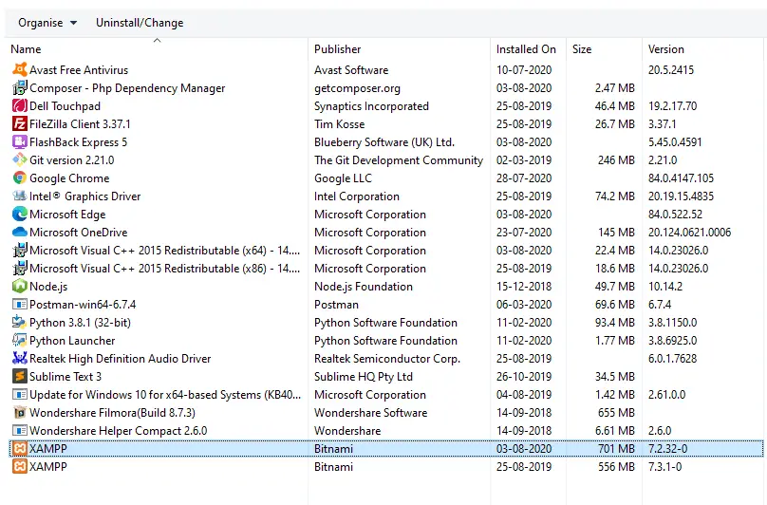Click the FlashBack Express 5 icon
Image resolution: width=767 pixels, height=505 pixels.
pos(20,142)
